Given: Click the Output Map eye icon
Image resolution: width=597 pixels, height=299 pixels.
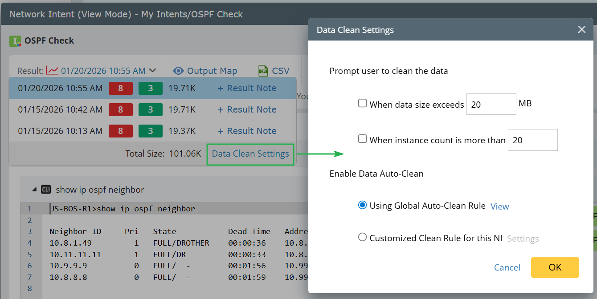Looking at the screenshot, I should click(179, 71).
